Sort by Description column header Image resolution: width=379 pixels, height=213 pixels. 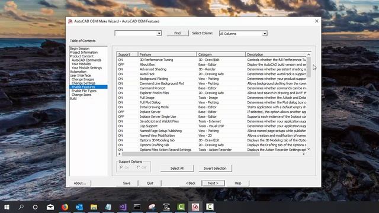[x=276, y=54]
